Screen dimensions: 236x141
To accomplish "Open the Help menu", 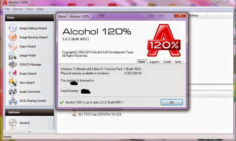I will (x=40, y=9).
